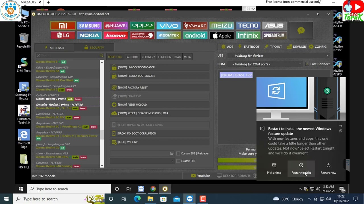Viewport: 364px width, 204px height.
Task: Select the Samsung brand logo
Action: pos(89,26)
